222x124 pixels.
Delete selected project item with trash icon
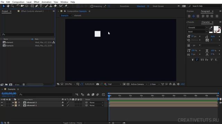pos(24,84)
